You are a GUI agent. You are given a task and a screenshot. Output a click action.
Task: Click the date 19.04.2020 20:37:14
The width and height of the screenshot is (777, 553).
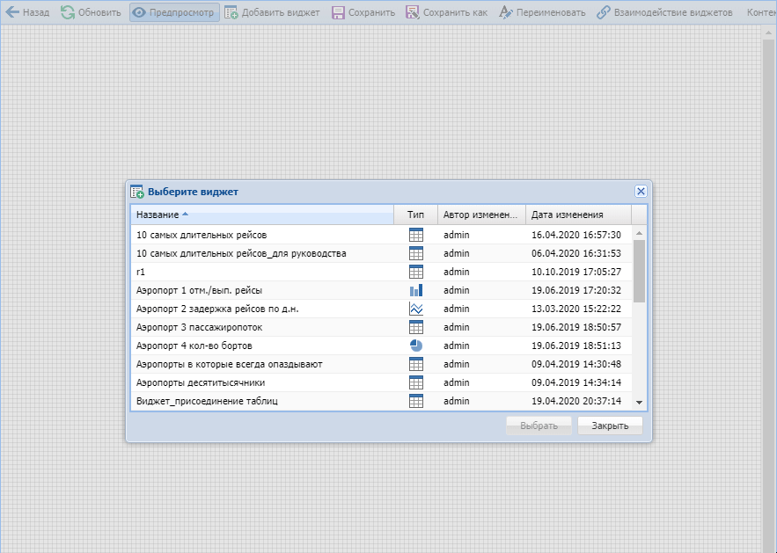coord(575,401)
